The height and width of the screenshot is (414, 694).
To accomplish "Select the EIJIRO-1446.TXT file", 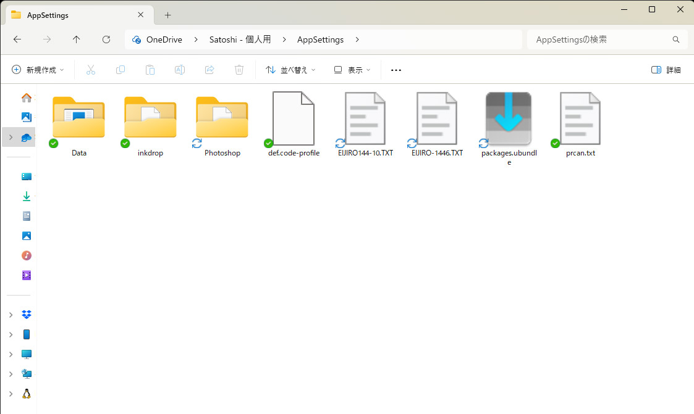I will tap(438, 125).
